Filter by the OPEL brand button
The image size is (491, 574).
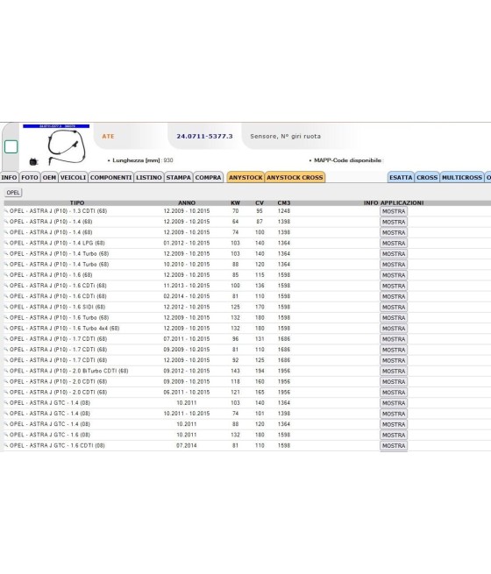tap(13, 193)
